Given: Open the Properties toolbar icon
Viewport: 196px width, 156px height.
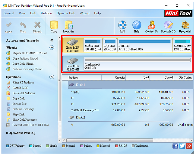Looking at the screenshot, I should (69, 25).
